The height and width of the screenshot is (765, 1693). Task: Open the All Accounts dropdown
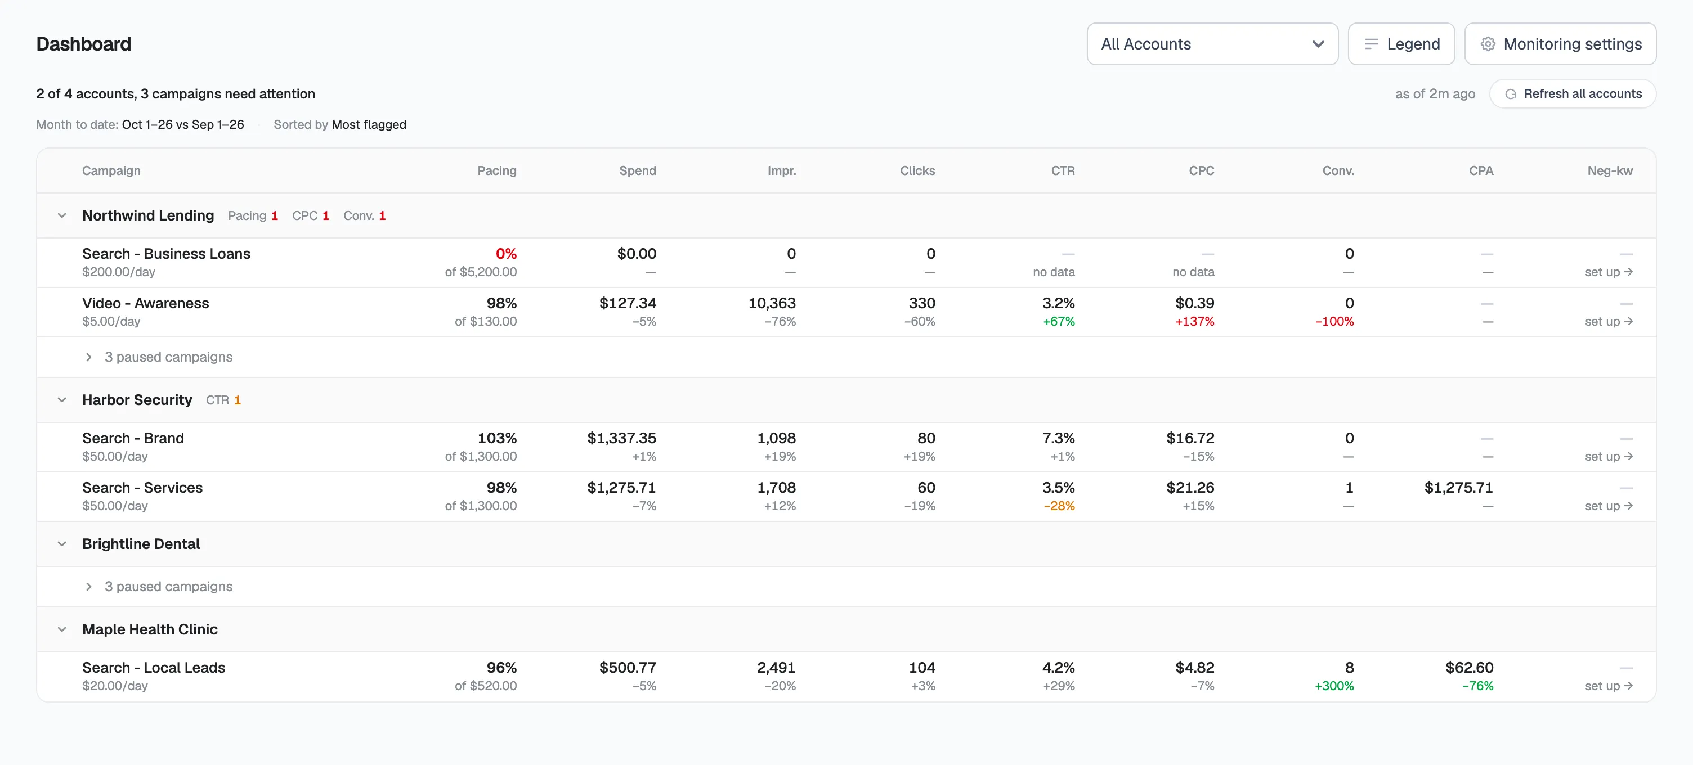pyautogui.click(x=1212, y=44)
